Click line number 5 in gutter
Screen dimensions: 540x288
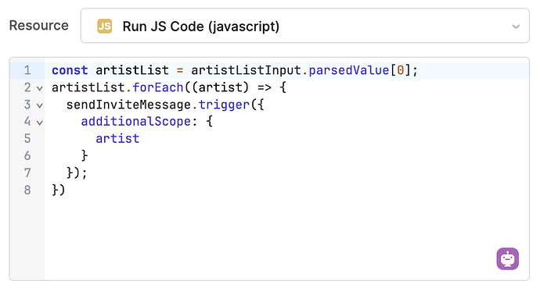tap(27, 139)
